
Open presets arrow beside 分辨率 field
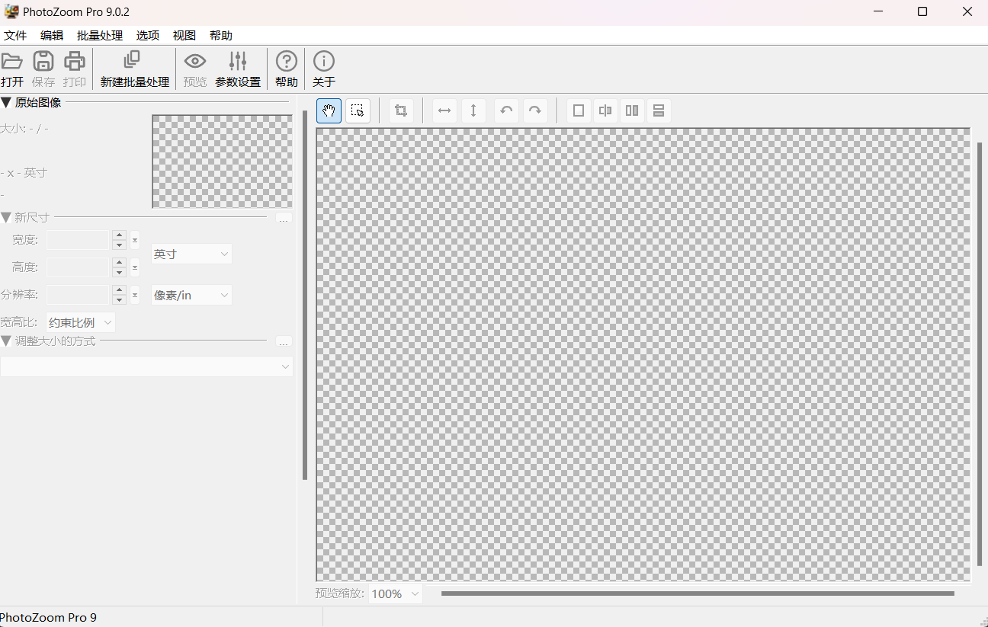click(135, 295)
